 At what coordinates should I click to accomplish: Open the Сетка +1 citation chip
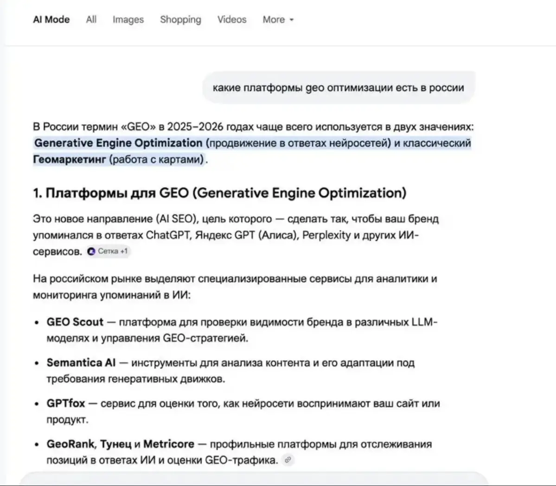tap(108, 251)
